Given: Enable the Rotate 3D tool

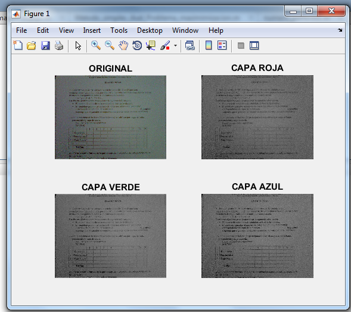Looking at the screenshot, I should (x=137, y=45).
